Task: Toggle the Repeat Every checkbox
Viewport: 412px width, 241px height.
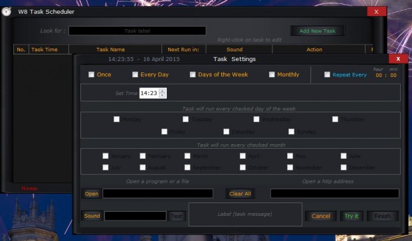Action: 327,74
